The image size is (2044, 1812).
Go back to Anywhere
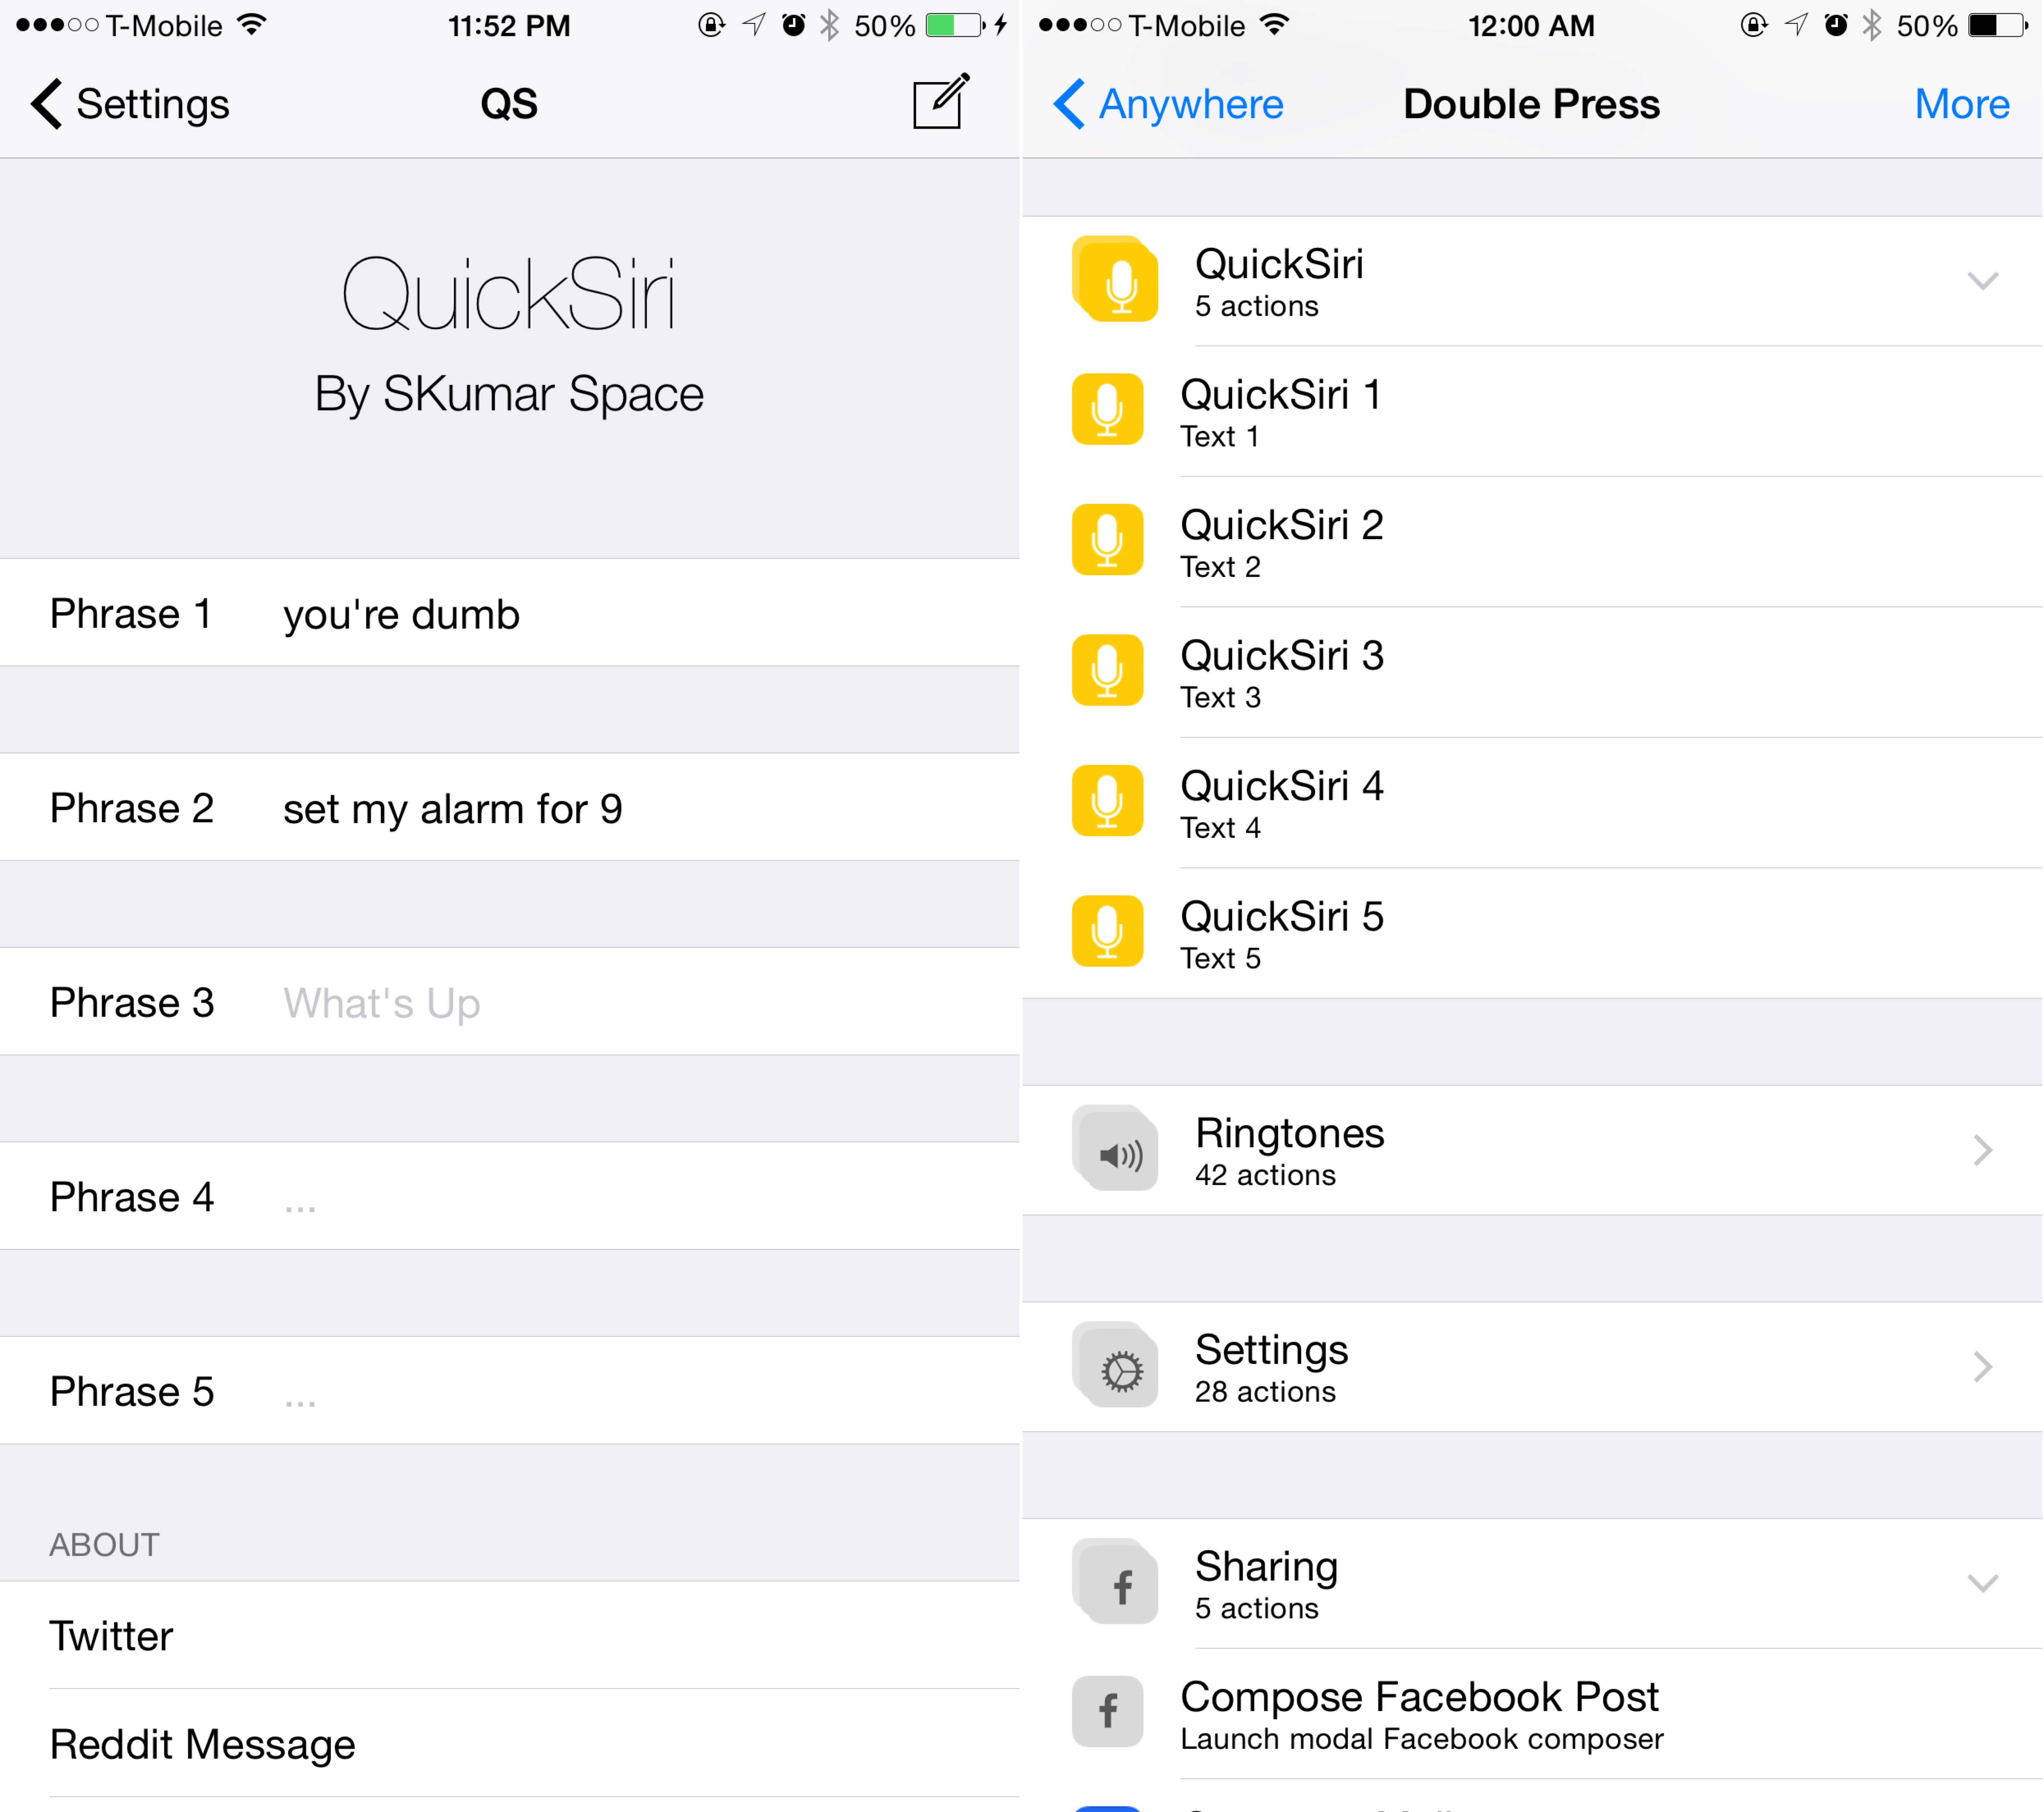coord(1168,104)
